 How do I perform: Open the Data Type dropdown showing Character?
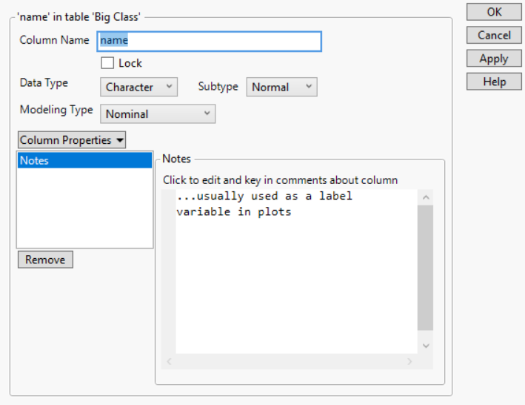pyautogui.click(x=138, y=88)
